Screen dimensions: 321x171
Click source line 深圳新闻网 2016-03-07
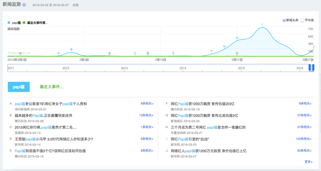tap(30, 109)
